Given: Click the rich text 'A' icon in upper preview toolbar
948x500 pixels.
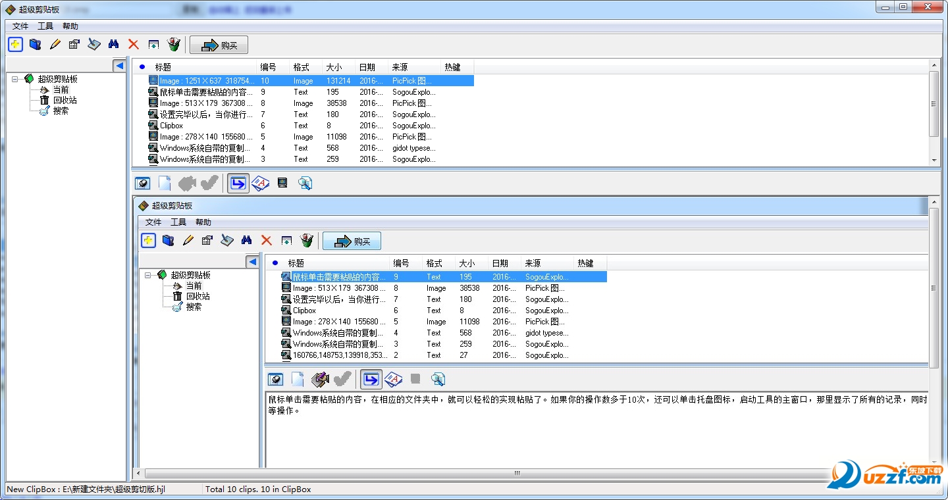Looking at the screenshot, I should point(261,183).
